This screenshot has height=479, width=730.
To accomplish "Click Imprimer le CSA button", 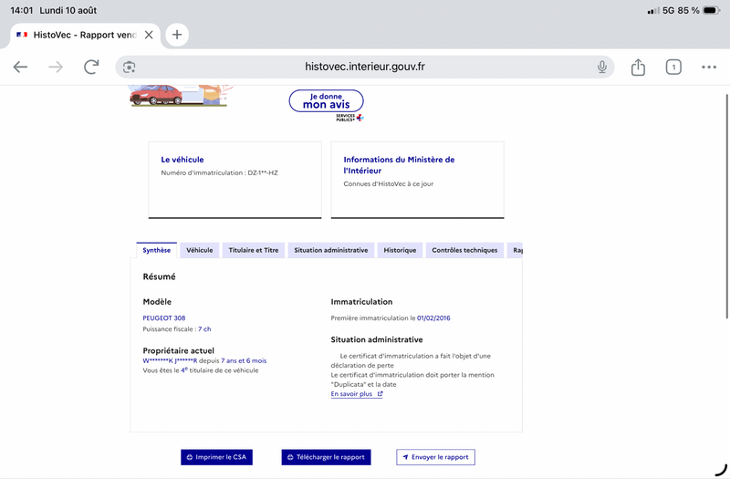I will pyautogui.click(x=216, y=457).
